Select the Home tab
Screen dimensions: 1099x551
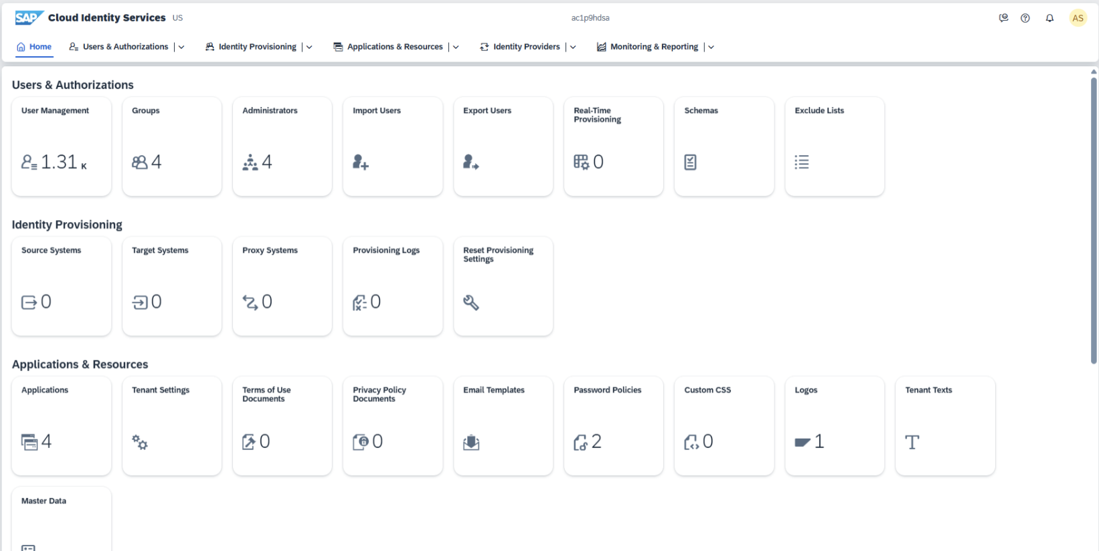pyautogui.click(x=34, y=47)
